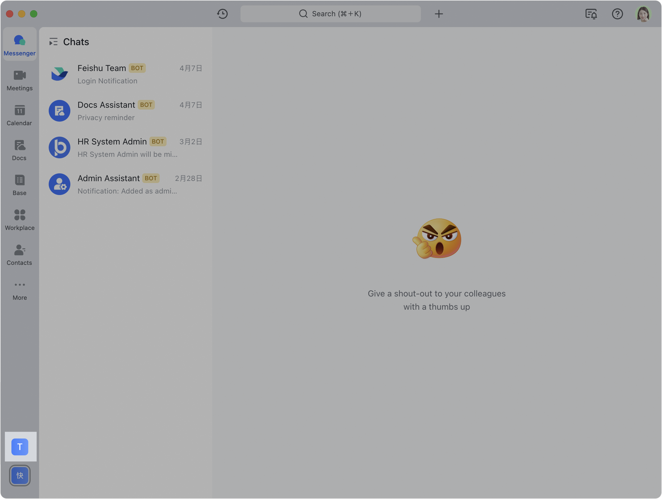Open the HR System Admin chat
Viewport: 662px width, 499px height.
pos(126,148)
